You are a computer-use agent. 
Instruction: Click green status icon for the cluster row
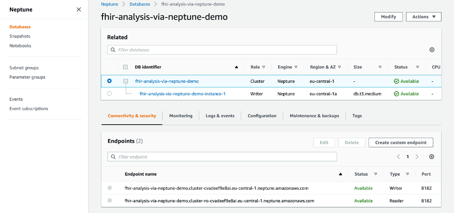point(396,81)
